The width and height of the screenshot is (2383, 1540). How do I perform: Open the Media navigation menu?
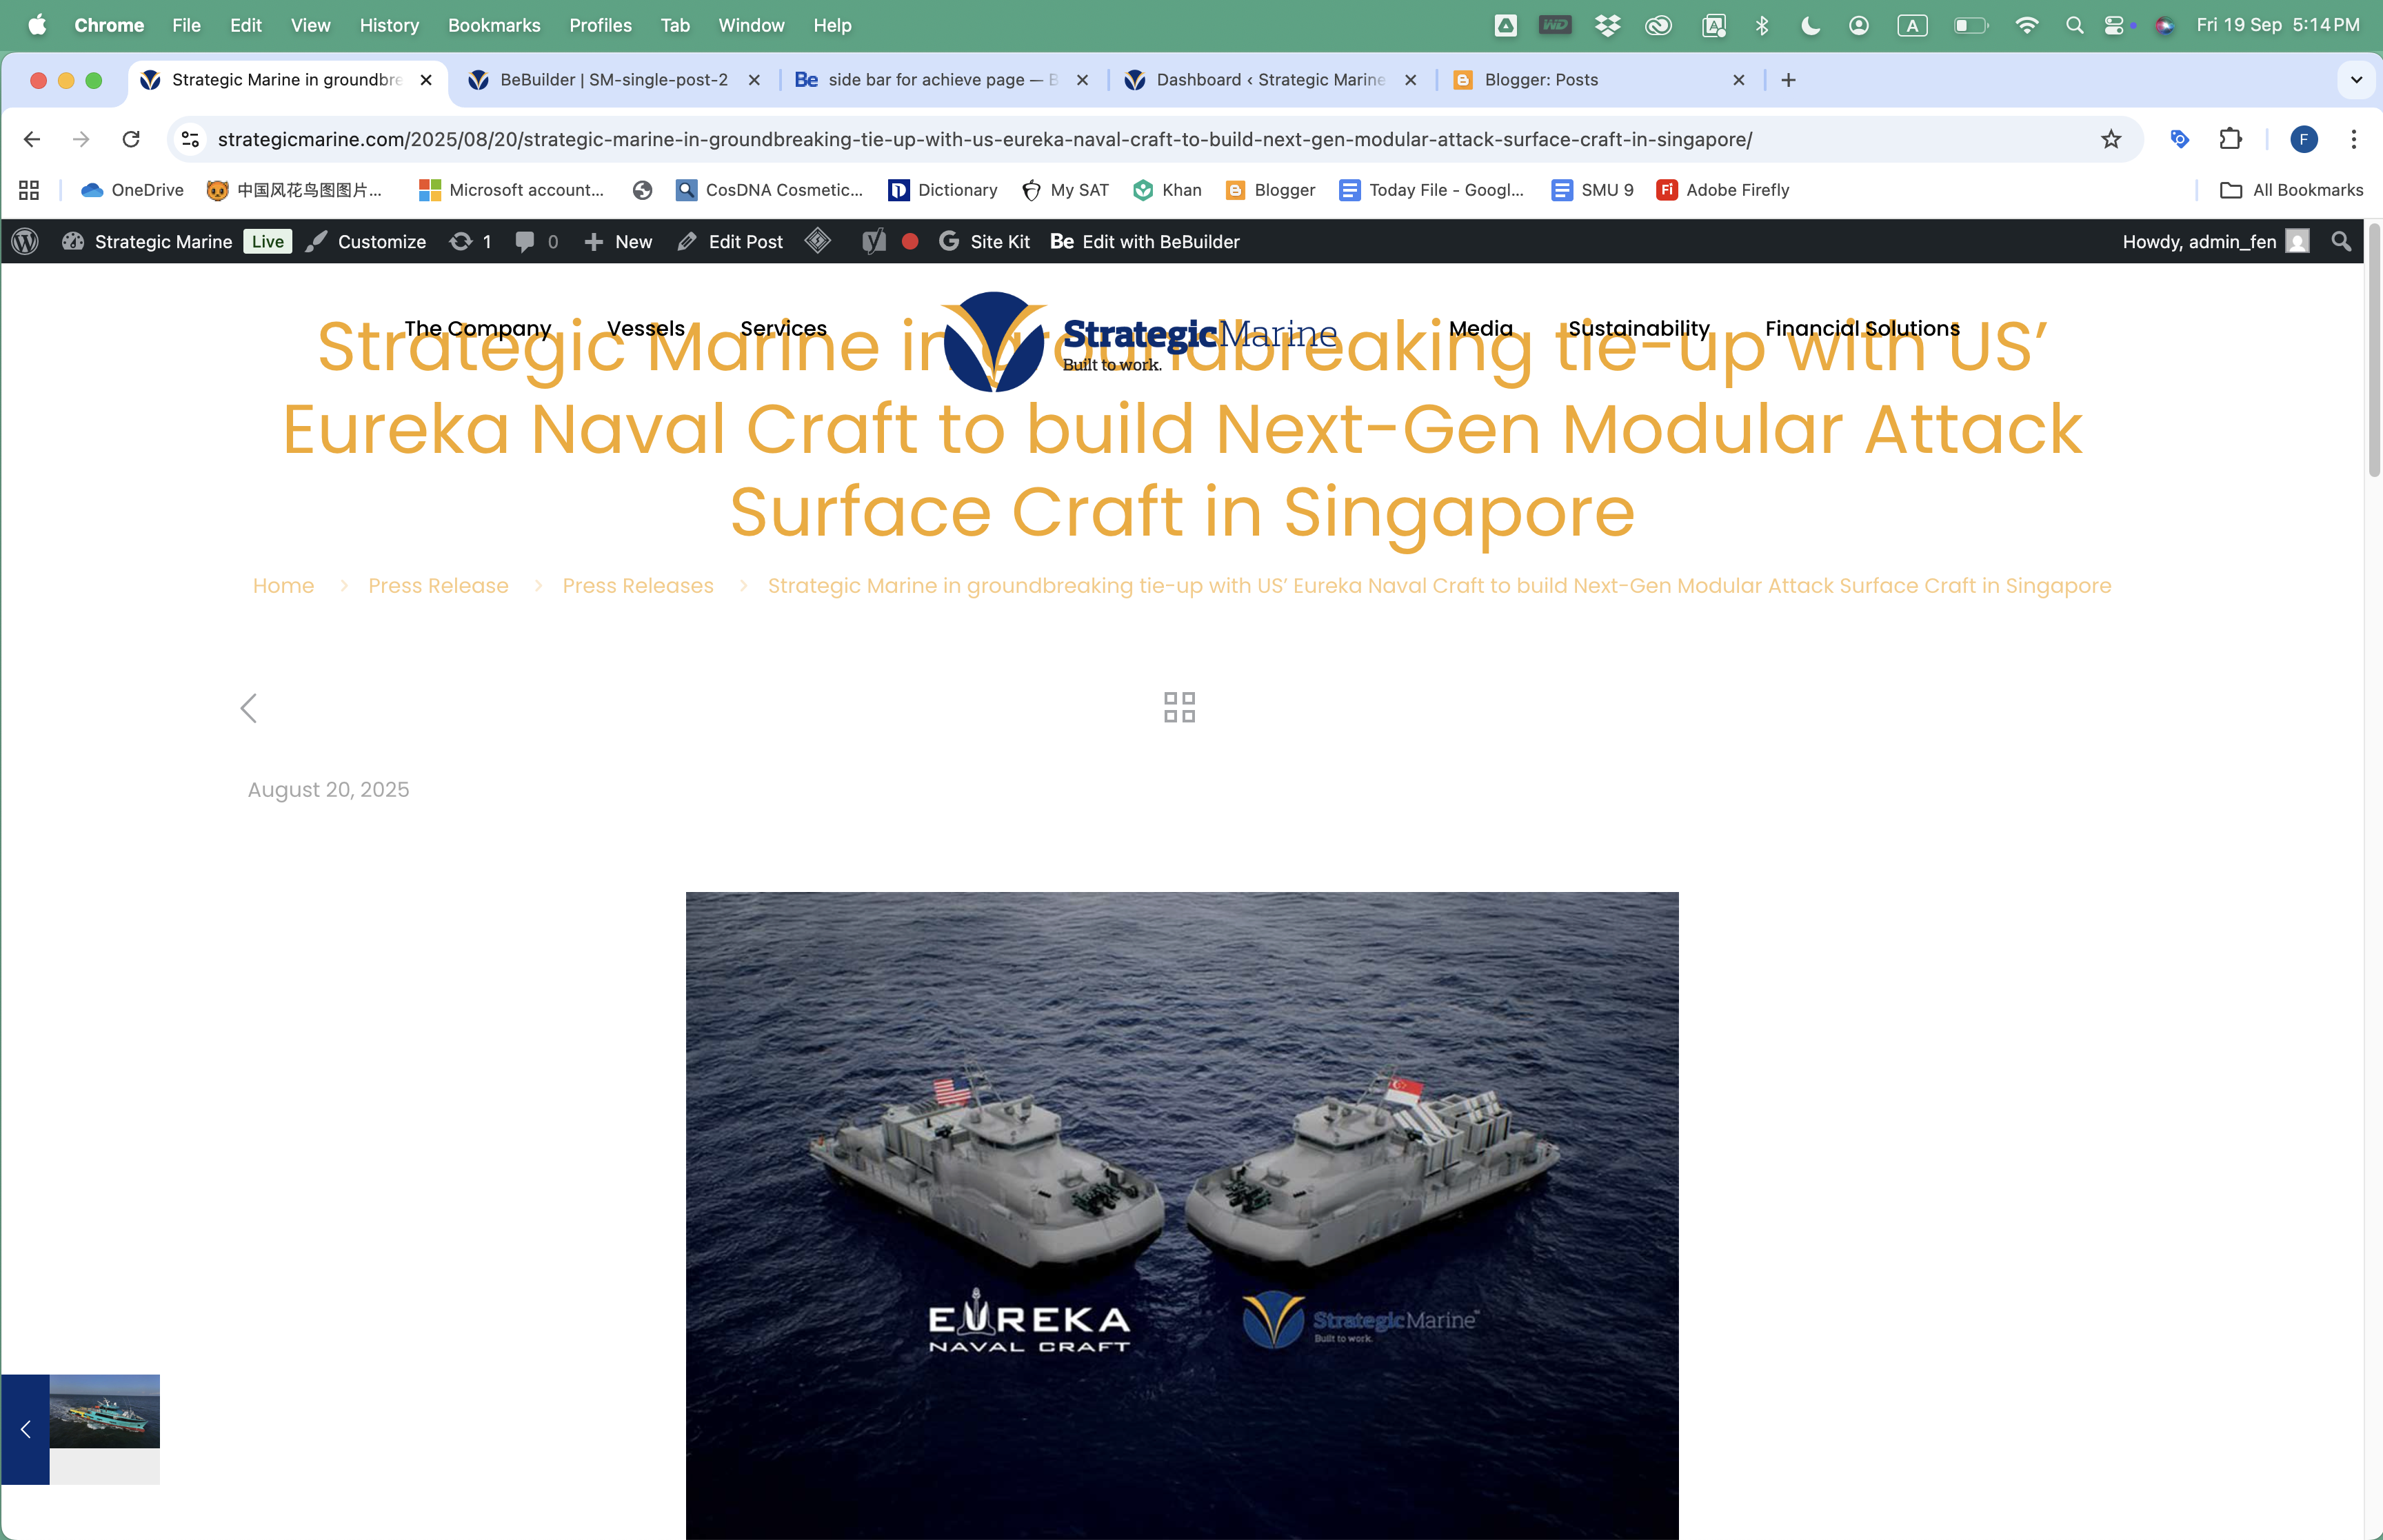(1480, 328)
